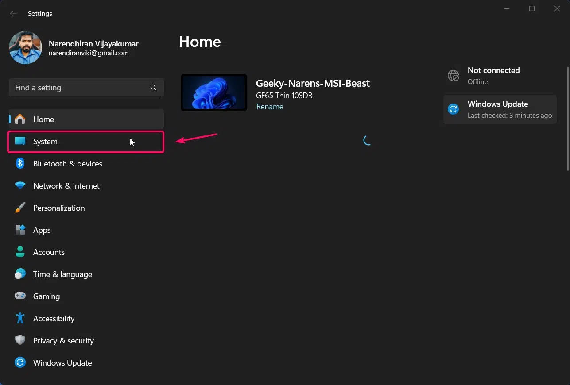570x385 pixels.
Task: Click the vertical scrollbar on right
Action: pos(568,118)
